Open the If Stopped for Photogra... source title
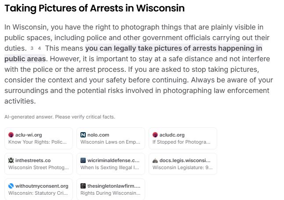Viewport: 284px width, 200px height. pyautogui.click(x=182, y=142)
